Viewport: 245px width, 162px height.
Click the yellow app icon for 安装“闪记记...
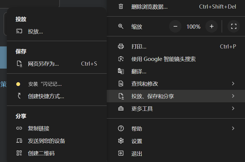(x=18, y=84)
